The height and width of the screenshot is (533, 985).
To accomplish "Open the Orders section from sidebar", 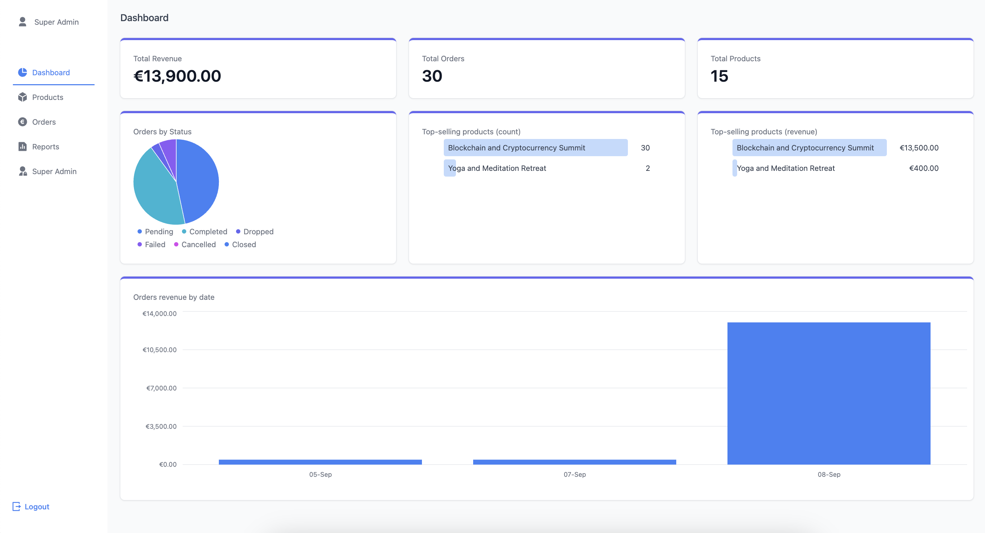I will (x=44, y=121).
